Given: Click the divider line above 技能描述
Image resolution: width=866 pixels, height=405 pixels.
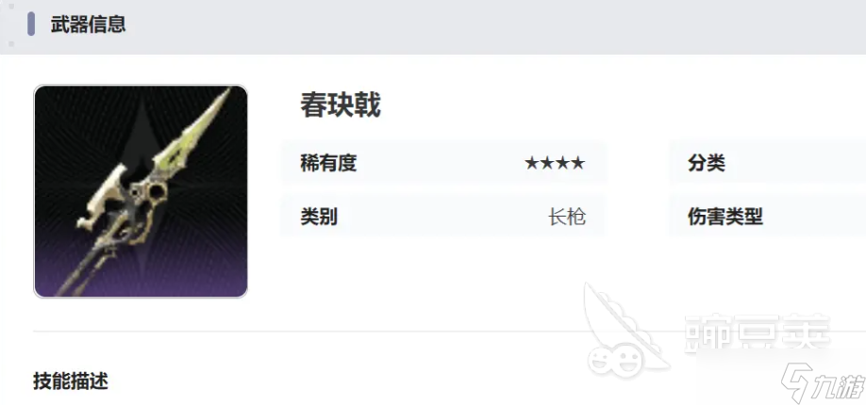Looking at the screenshot, I should (450, 332).
